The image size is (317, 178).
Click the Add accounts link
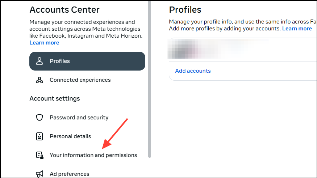193,71
